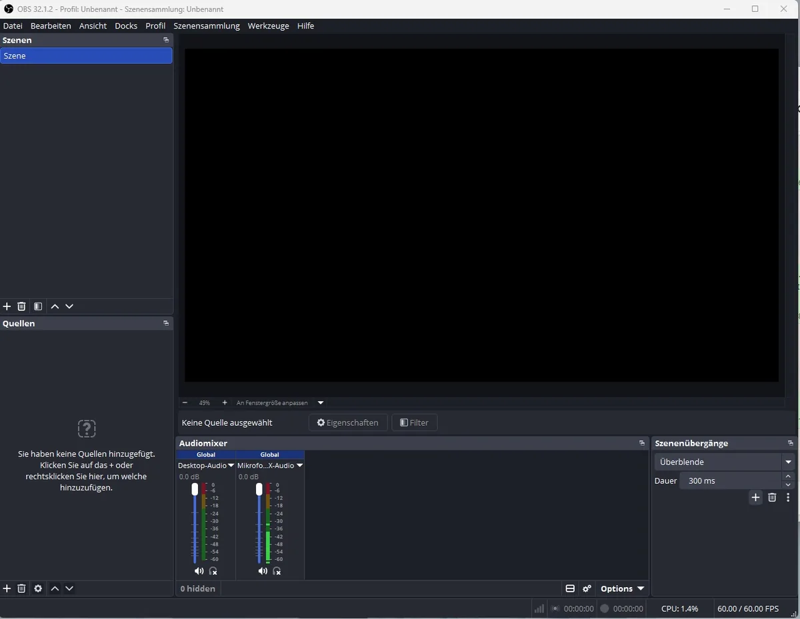Image resolution: width=800 pixels, height=619 pixels.
Task: Open transition properties three-dot menu
Action: tap(788, 497)
